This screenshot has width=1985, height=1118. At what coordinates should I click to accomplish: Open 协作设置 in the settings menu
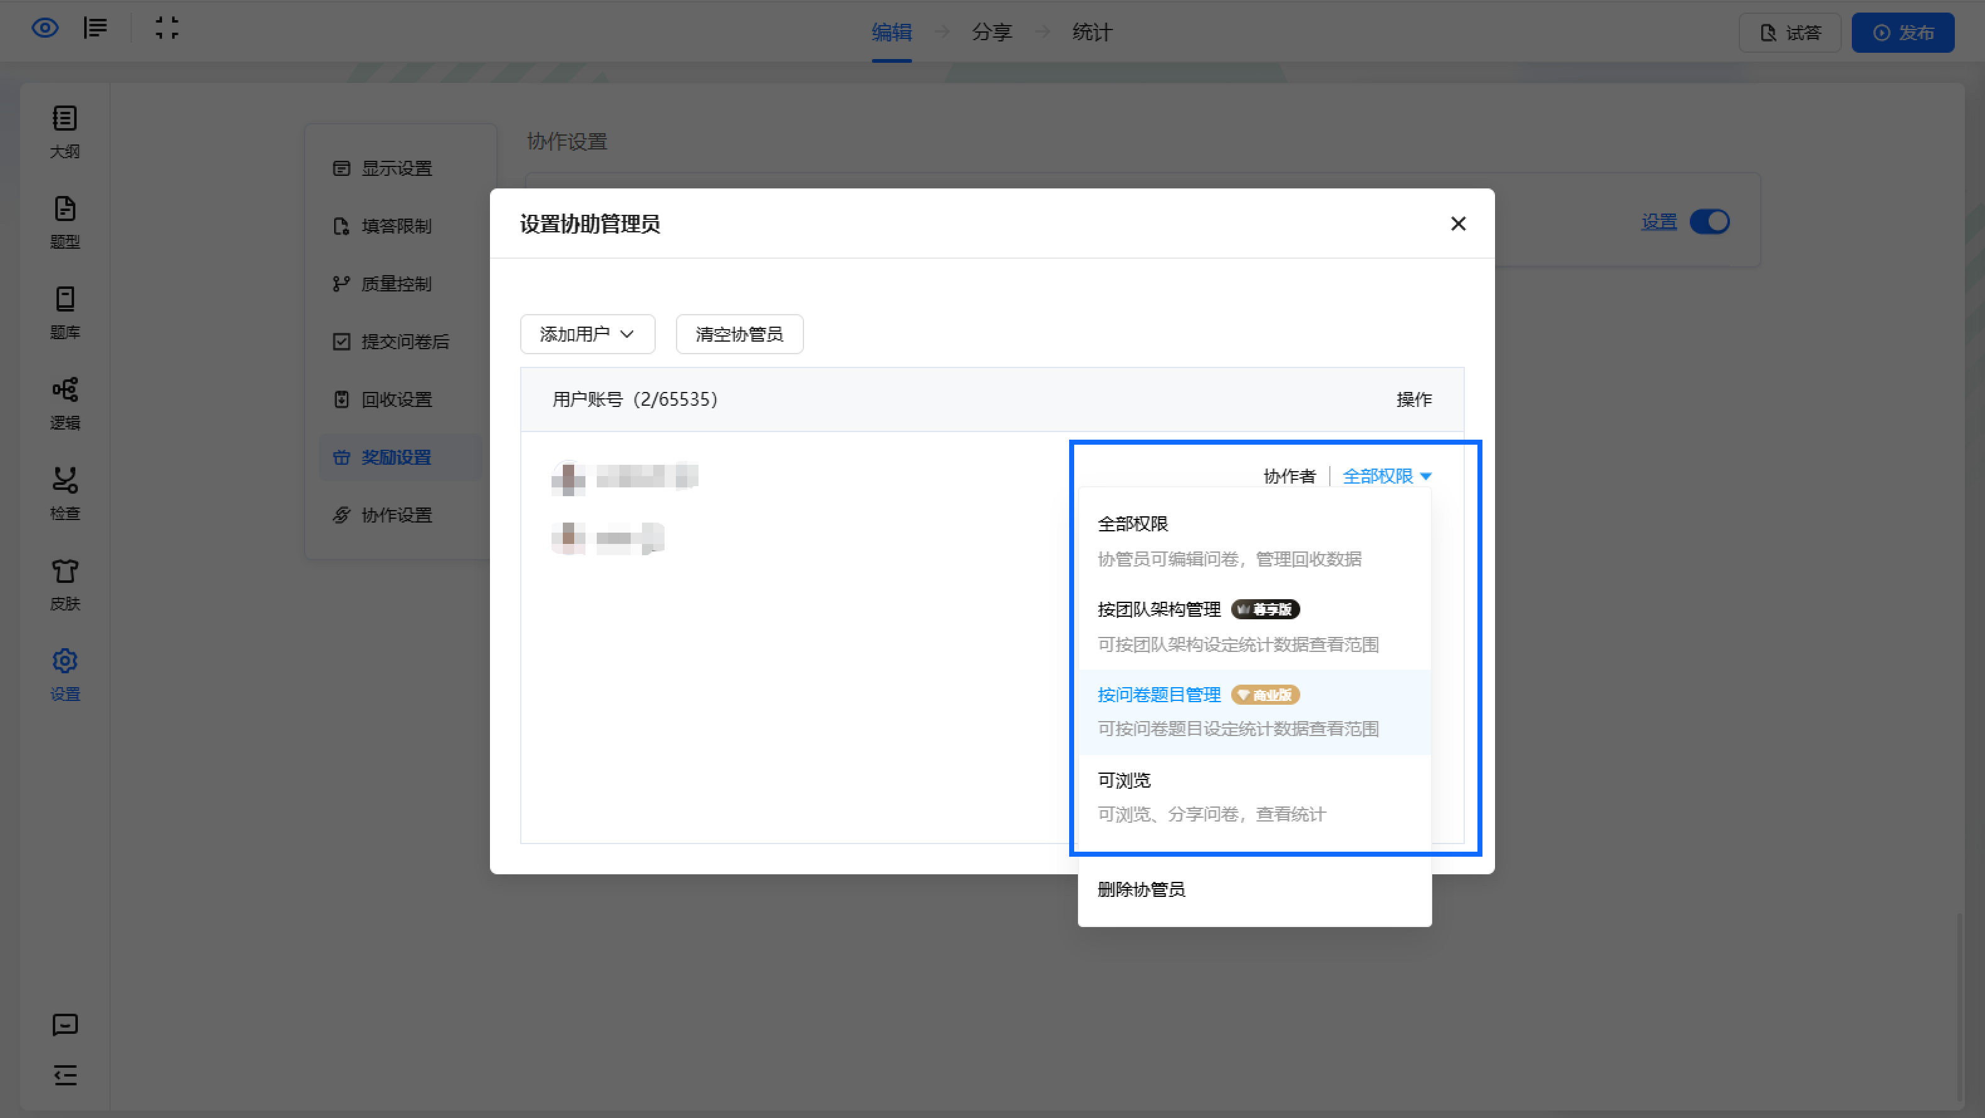[x=401, y=514]
